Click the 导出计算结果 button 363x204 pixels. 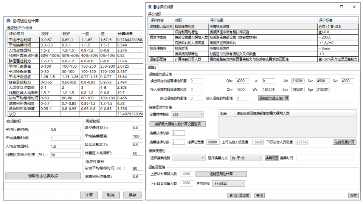point(239,195)
